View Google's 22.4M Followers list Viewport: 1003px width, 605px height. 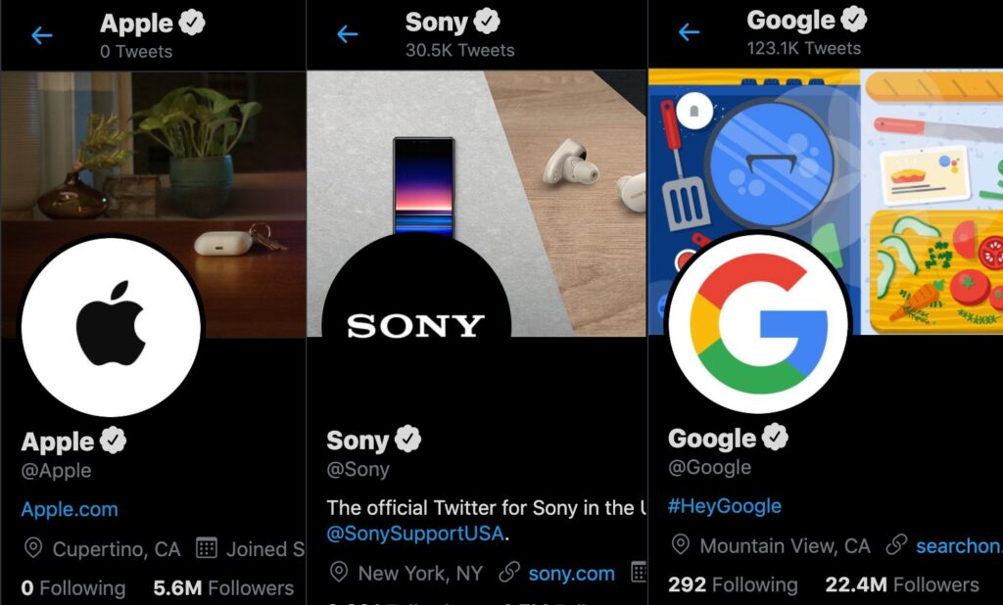tap(902, 584)
